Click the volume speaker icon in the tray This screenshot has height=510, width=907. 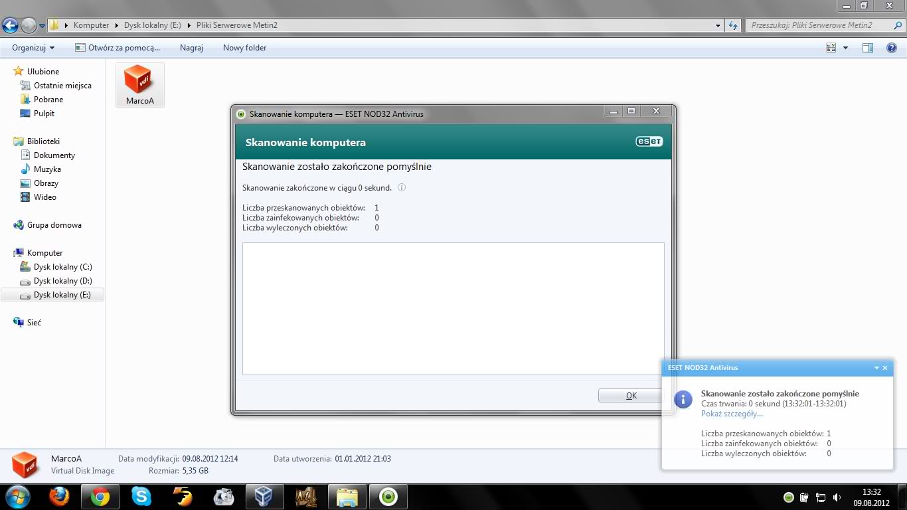click(x=836, y=497)
